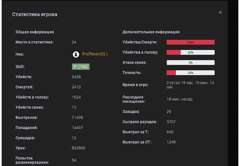Click the Убийства в голову 30% bar
Viewport: 244px width, 166px height.
pyautogui.click(x=190, y=53)
